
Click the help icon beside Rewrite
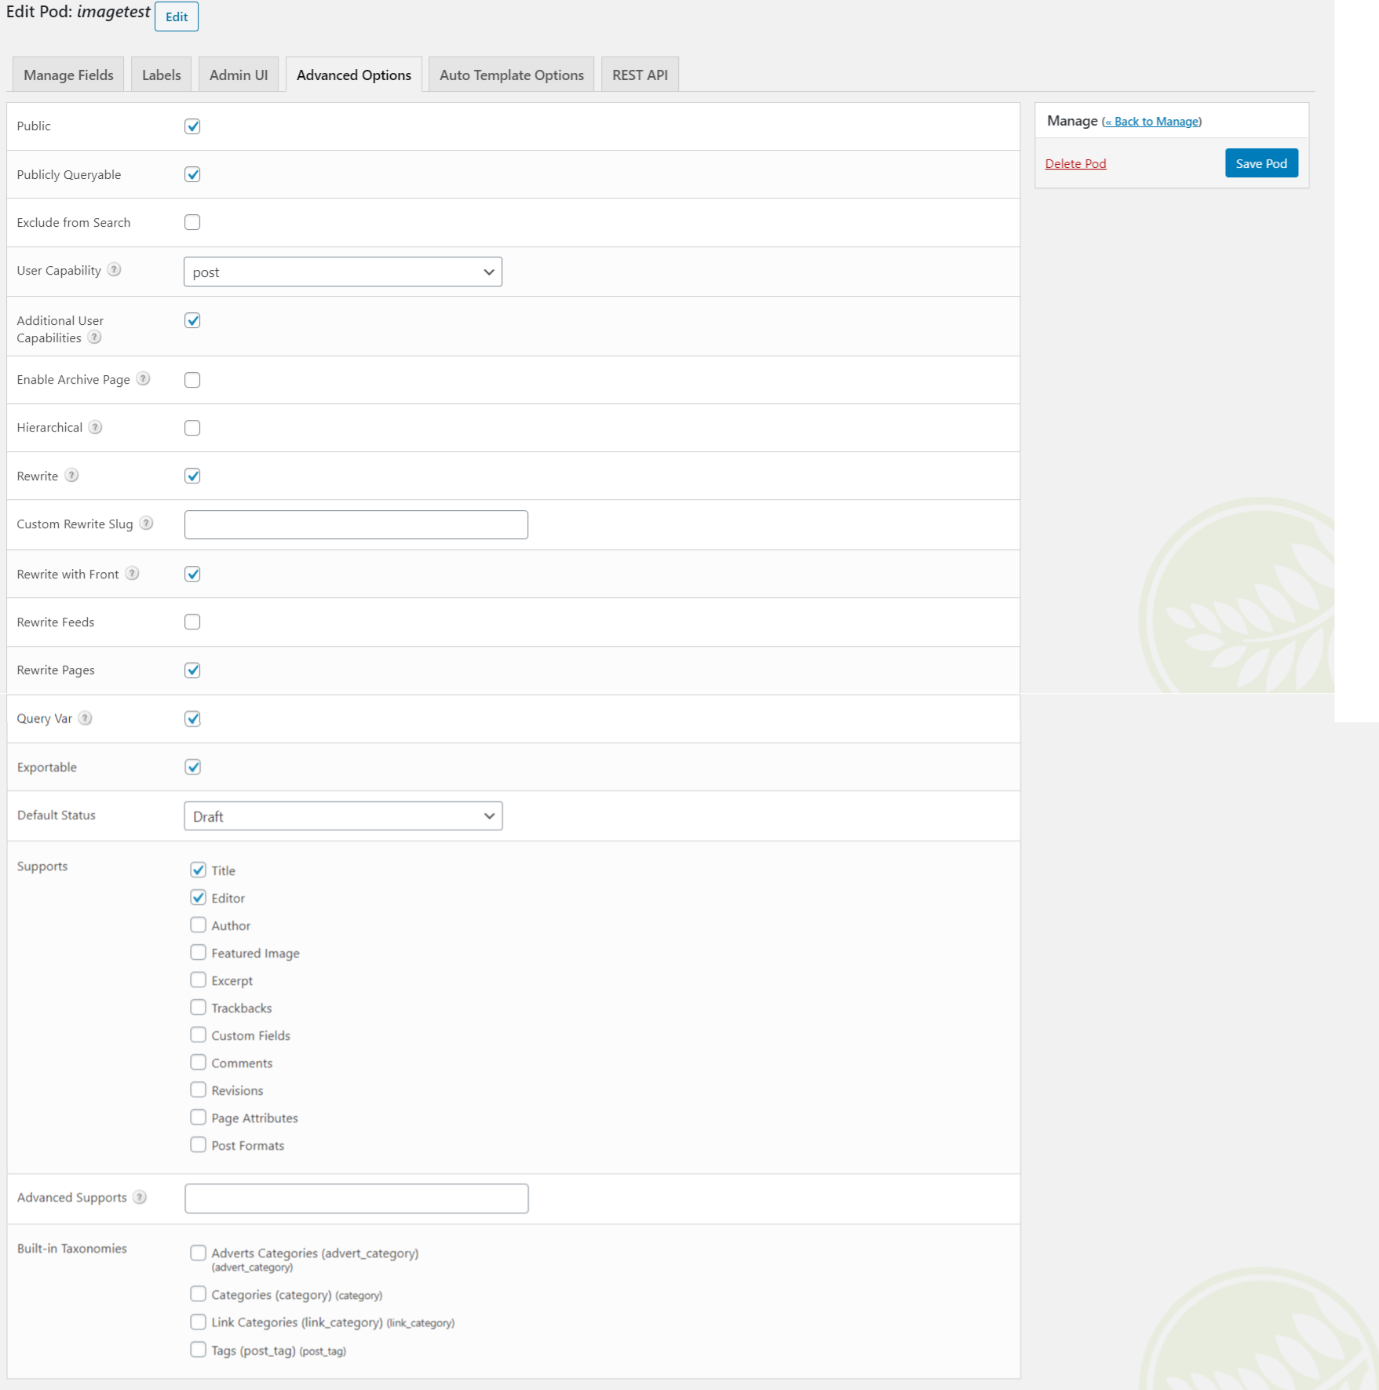71,476
